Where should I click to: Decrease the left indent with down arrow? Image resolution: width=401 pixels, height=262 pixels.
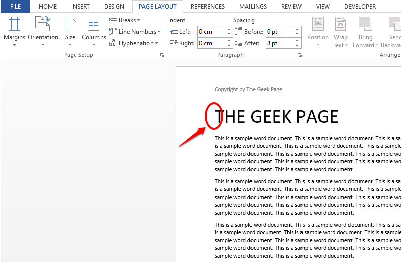229,34
